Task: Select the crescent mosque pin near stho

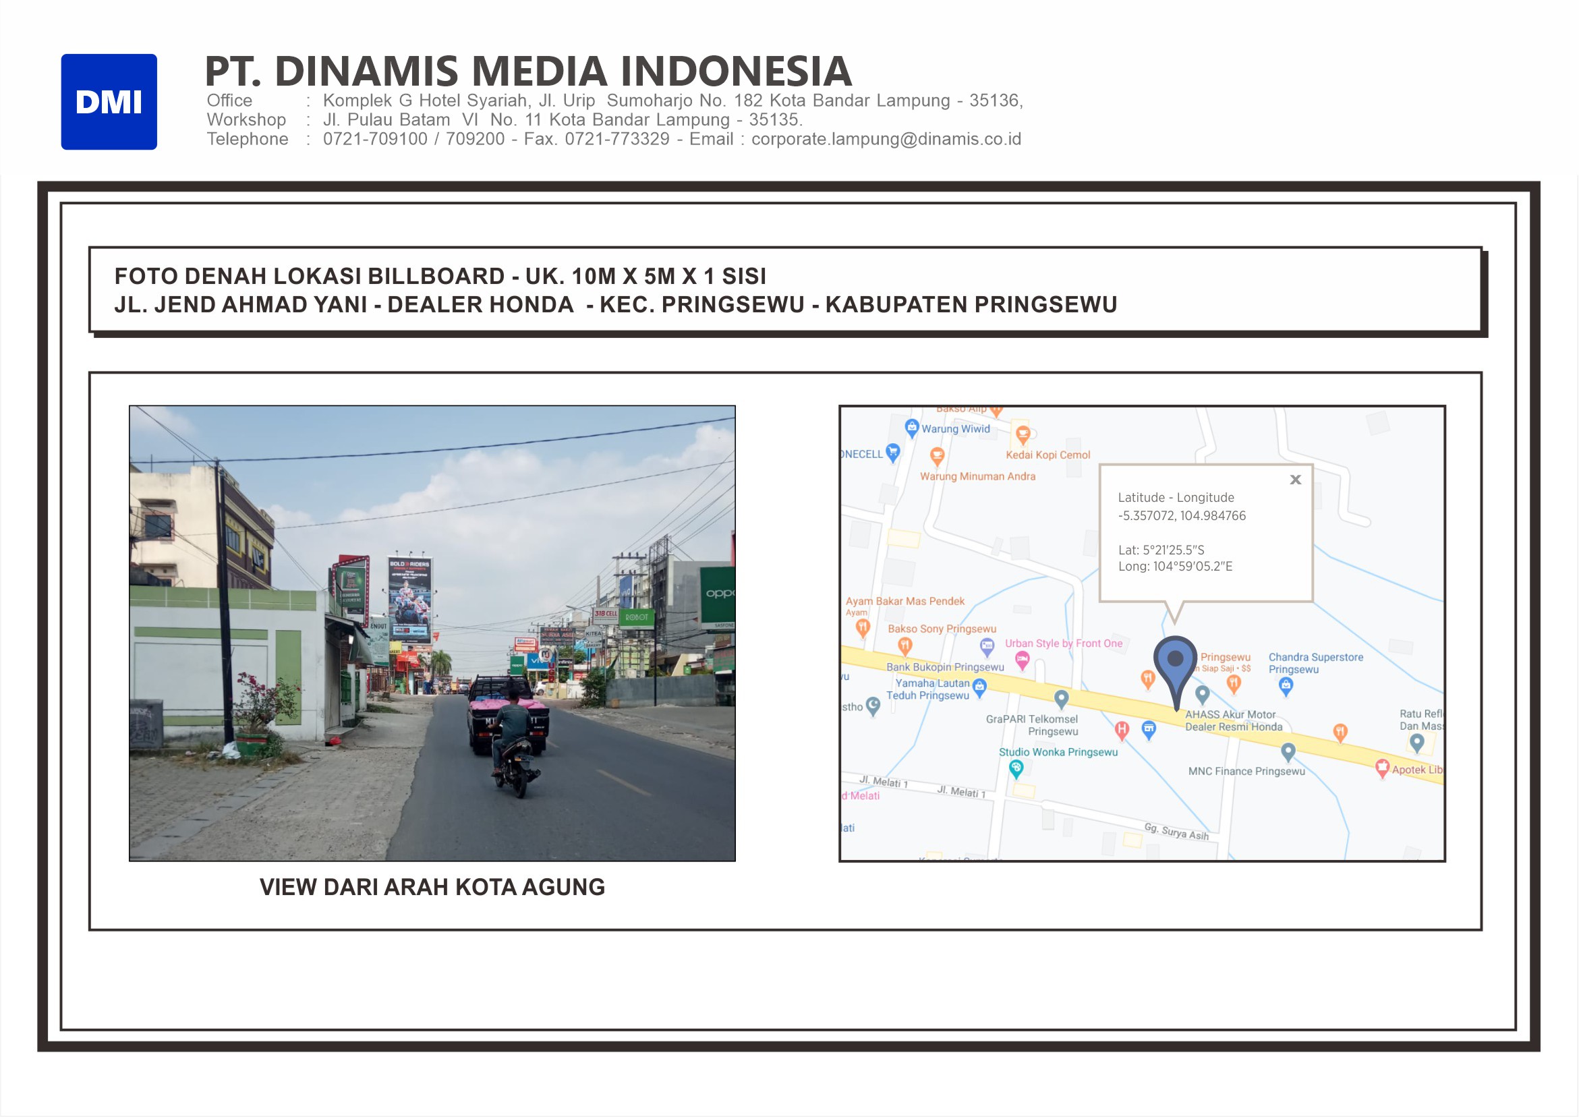Action: pyautogui.click(x=873, y=706)
